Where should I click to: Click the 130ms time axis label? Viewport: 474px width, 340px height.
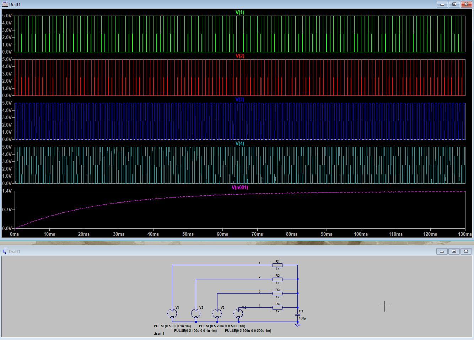tap(465, 234)
